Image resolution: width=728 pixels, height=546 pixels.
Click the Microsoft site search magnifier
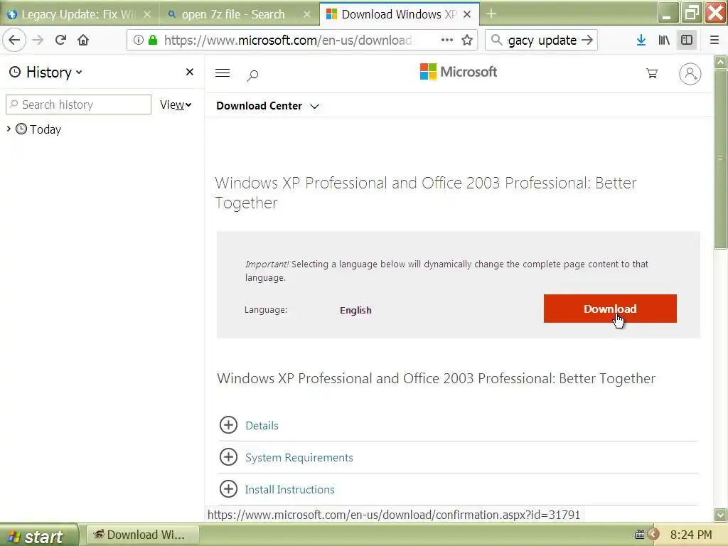pyautogui.click(x=252, y=75)
